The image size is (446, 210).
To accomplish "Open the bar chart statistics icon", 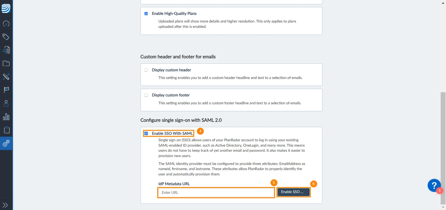I will pos(6,117).
